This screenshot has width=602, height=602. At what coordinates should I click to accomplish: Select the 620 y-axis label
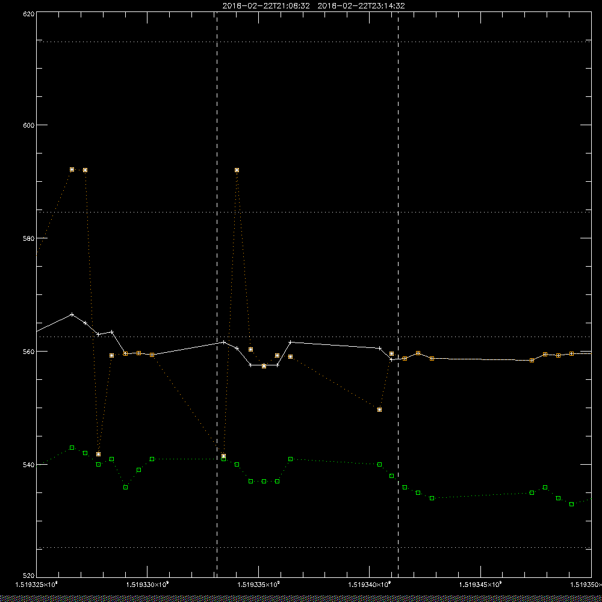(29, 13)
